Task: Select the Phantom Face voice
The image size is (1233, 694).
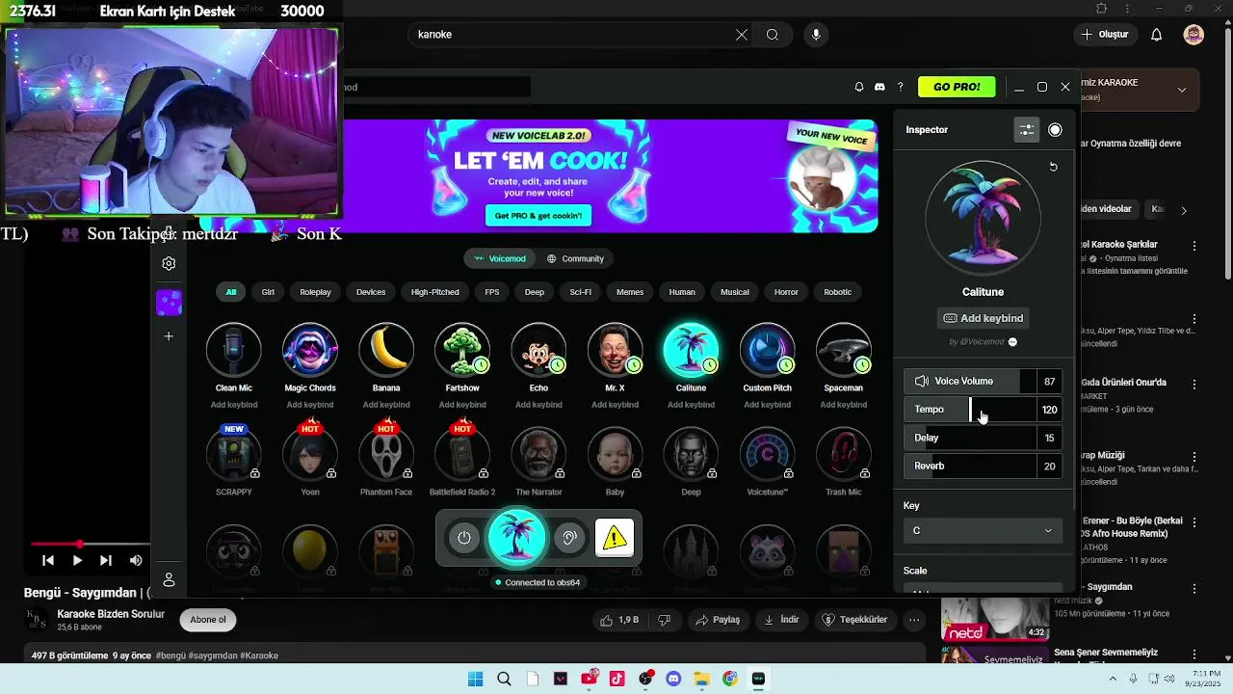Action: click(386, 453)
